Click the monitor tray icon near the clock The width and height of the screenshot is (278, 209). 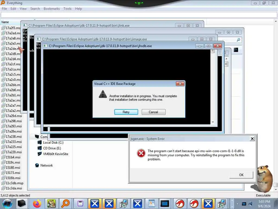tap(244, 204)
